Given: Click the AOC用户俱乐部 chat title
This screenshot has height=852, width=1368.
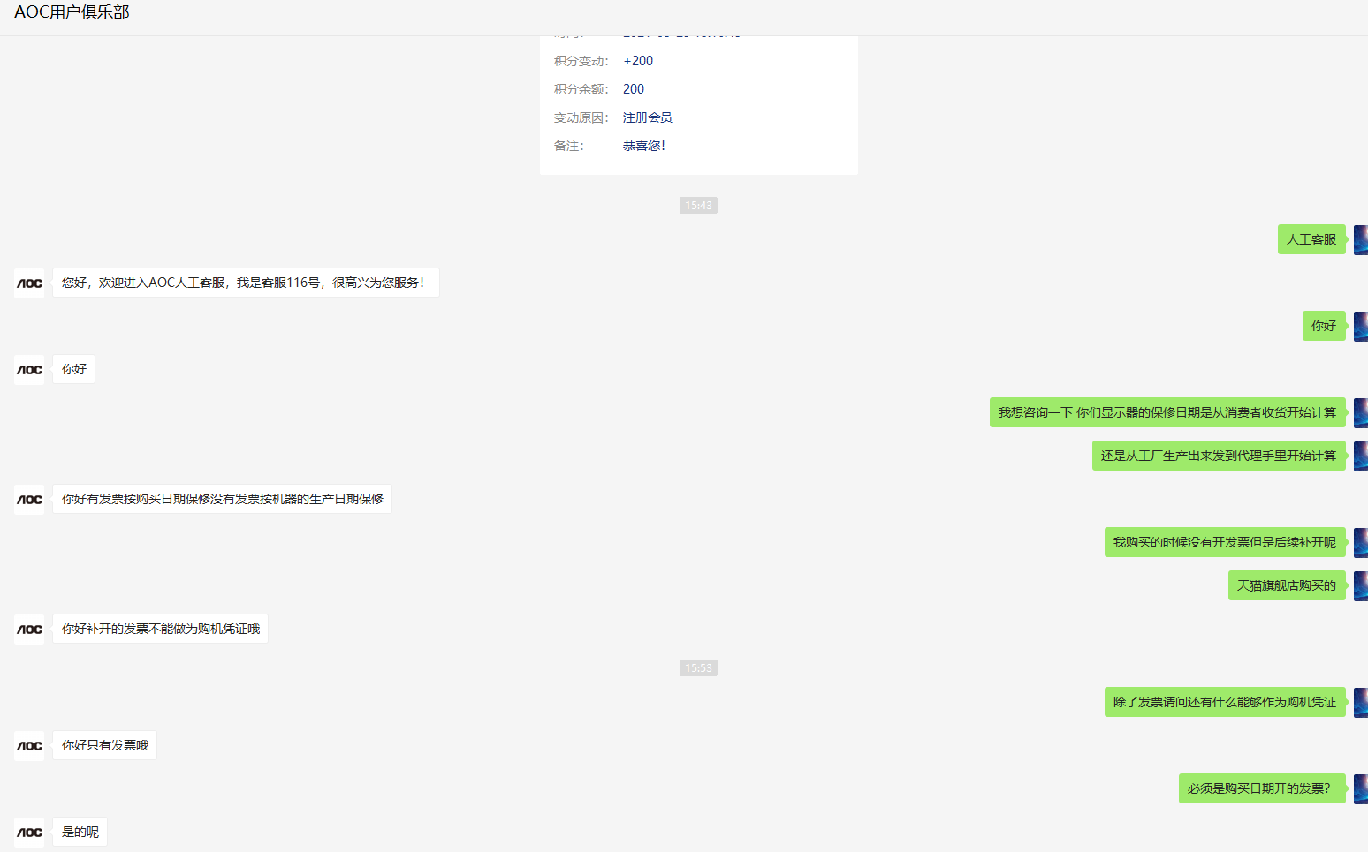Looking at the screenshot, I should 72,12.
